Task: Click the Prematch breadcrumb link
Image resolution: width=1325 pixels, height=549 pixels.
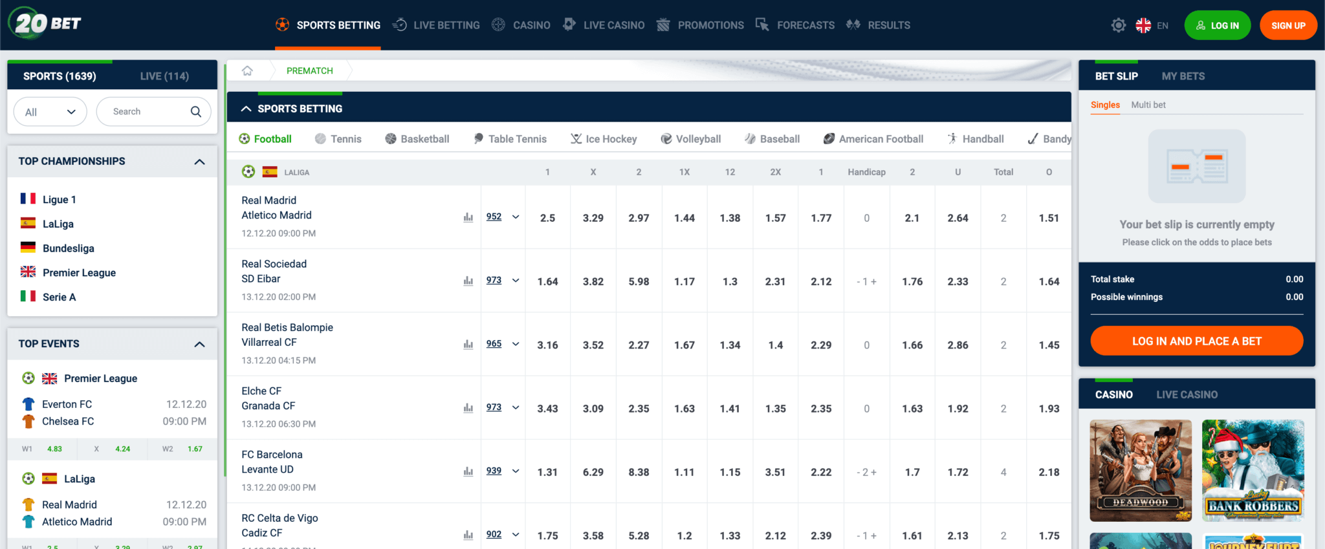Action: pyautogui.click(x=310, y=70)
